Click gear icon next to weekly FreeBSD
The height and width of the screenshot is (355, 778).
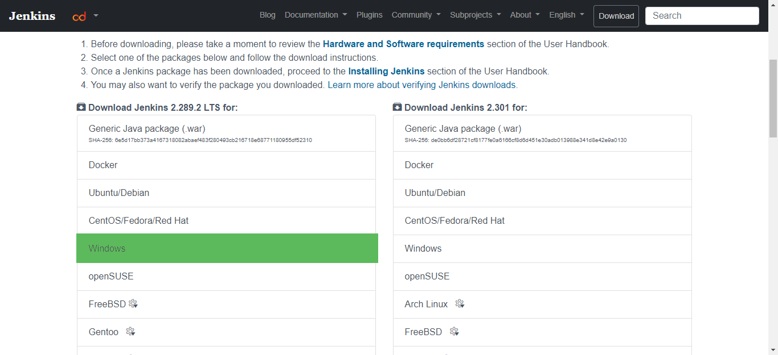coord(454,332)
